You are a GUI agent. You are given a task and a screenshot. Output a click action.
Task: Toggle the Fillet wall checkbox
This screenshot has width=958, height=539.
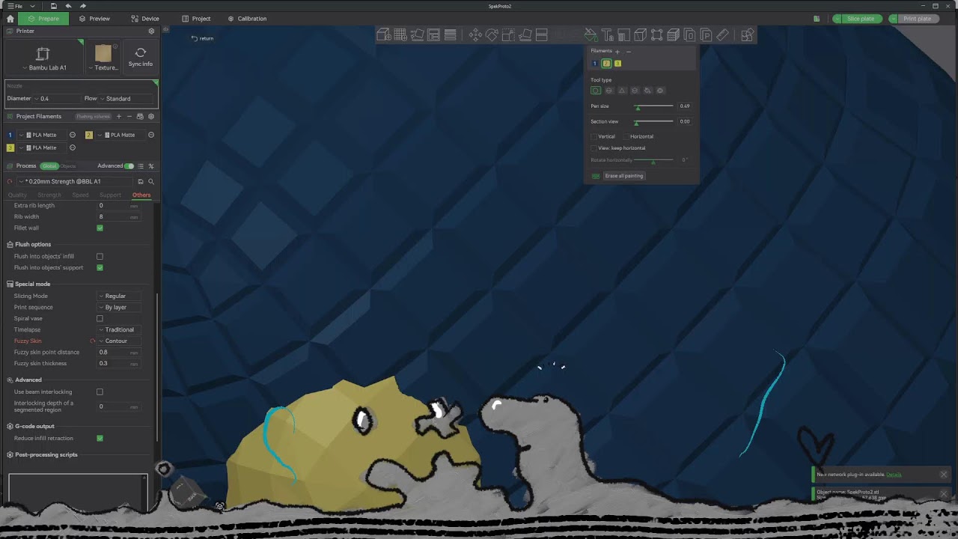100,228
